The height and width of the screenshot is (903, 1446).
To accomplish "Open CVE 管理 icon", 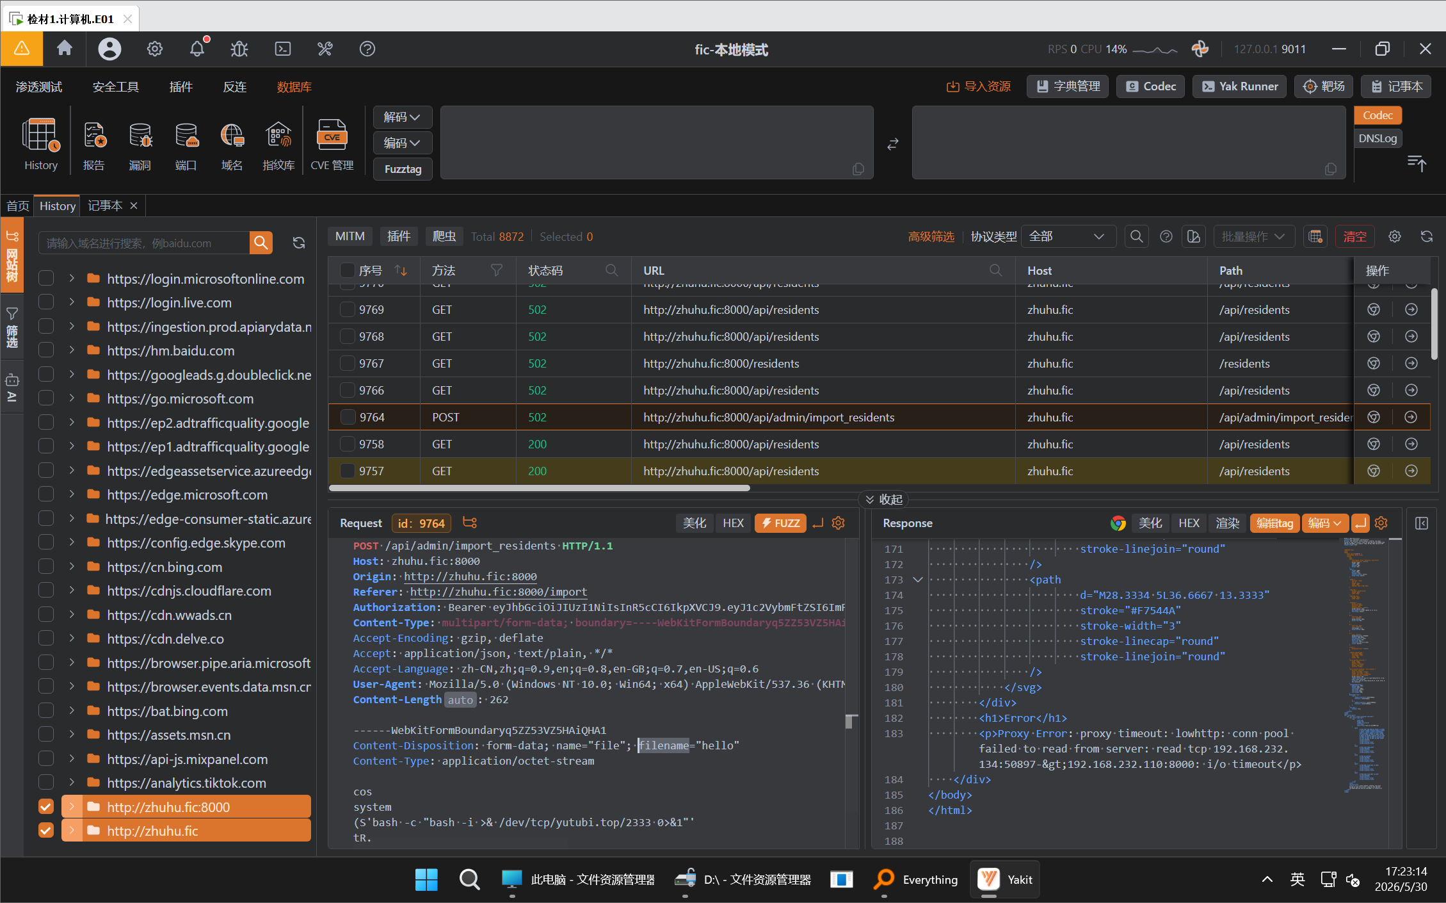I will click(332, 144).
